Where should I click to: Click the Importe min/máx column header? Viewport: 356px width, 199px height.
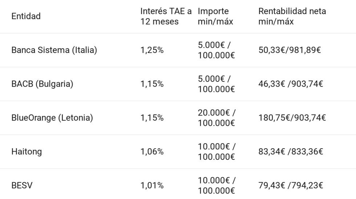pos(215,16)
